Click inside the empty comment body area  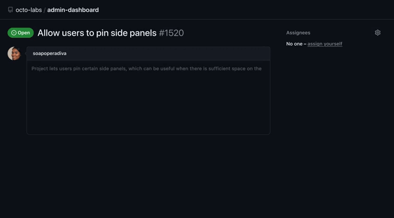(x=148, y=103)
